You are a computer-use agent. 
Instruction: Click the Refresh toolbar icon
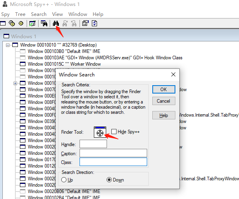pyautogui.click(x=95, y=23)
